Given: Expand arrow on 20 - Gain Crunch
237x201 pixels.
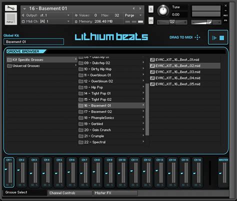Looking at the screenshot, I should (143, 129).
